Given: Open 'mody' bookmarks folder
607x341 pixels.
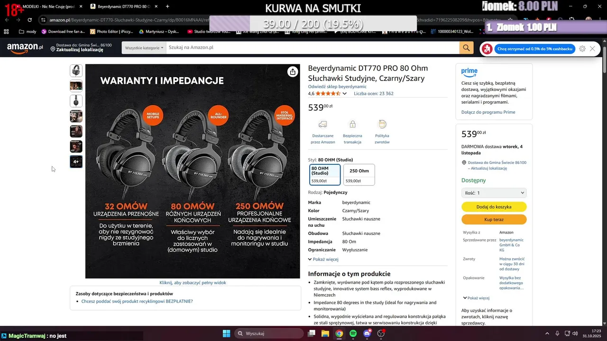Looking at the screenshot, I should (28, 32).
